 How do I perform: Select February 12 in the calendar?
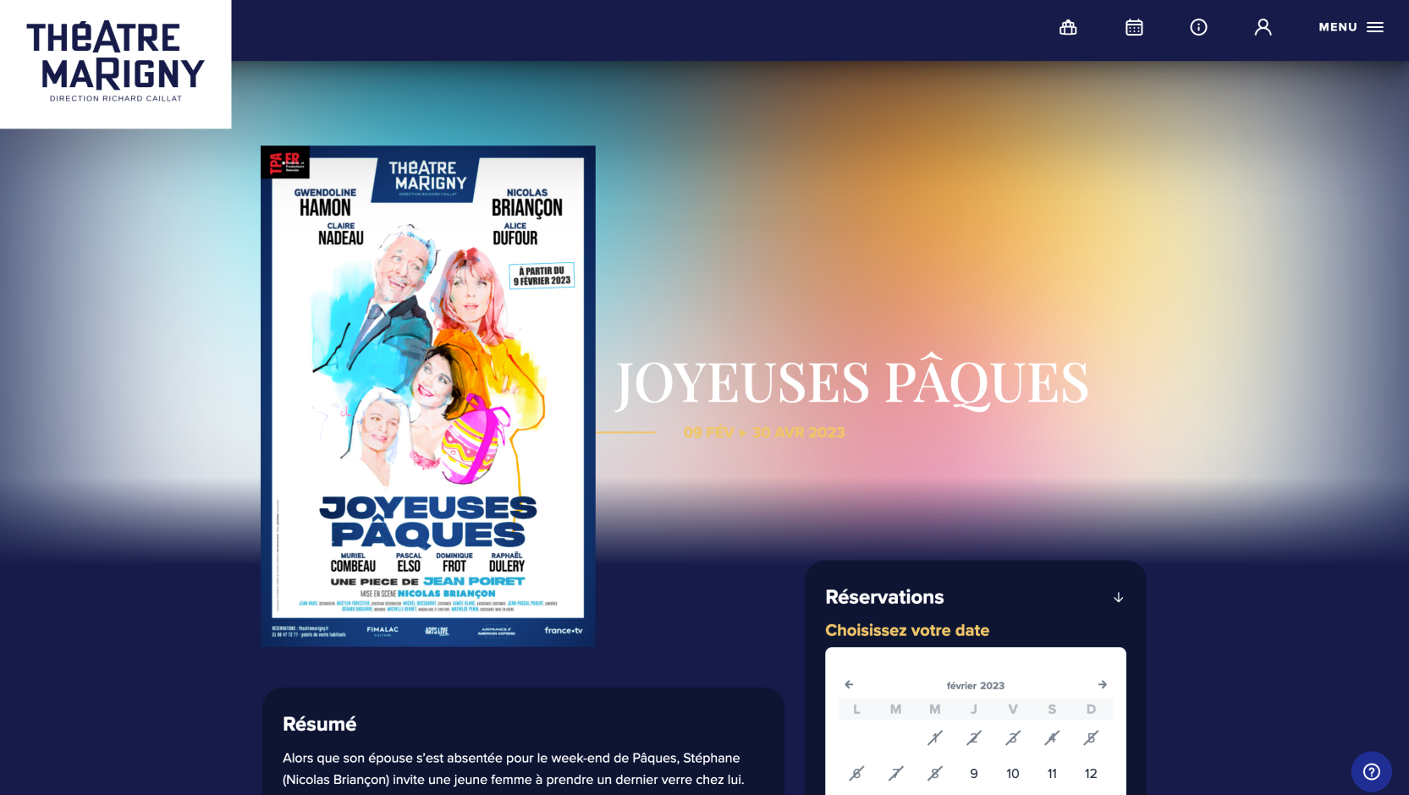click(1091, 773)
